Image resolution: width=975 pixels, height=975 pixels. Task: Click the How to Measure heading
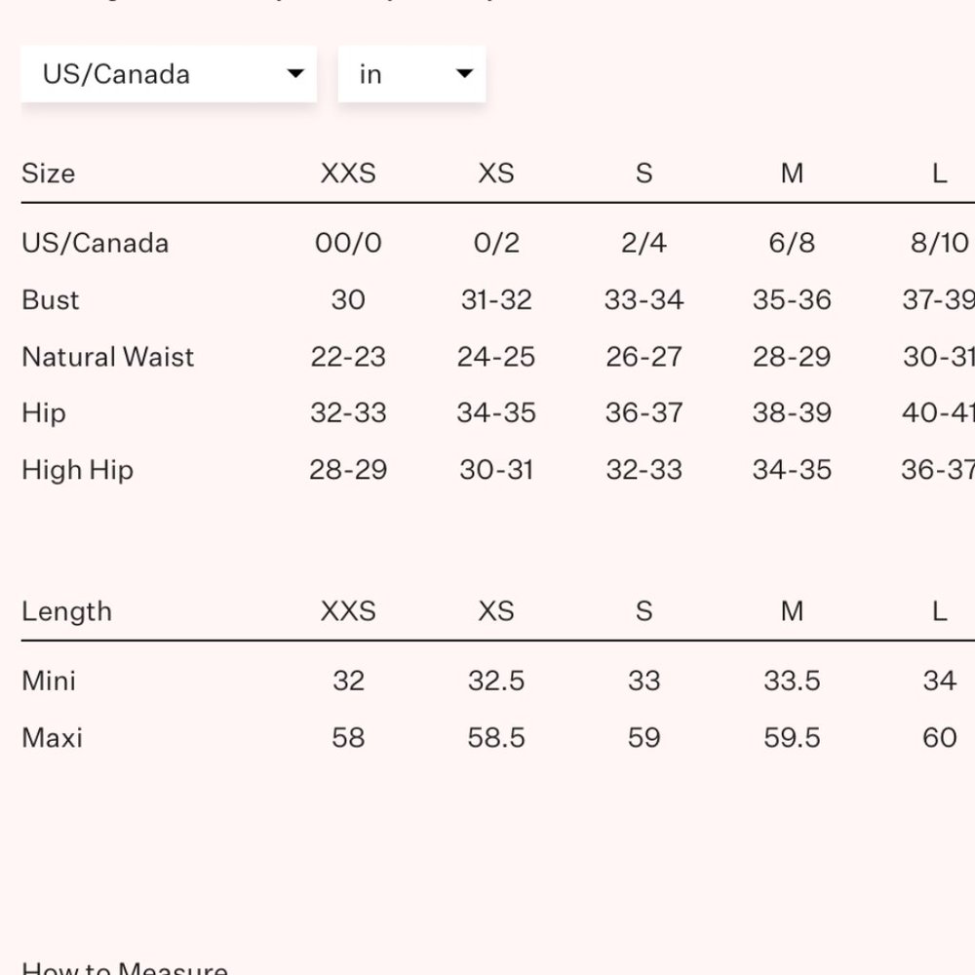tap(125, 967)
